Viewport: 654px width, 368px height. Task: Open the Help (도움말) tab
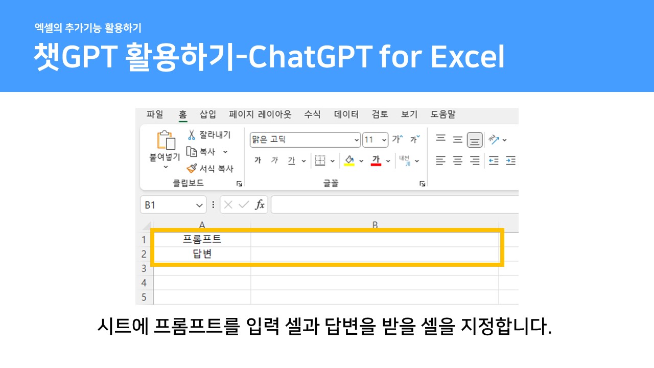click(x=443, y=114)
